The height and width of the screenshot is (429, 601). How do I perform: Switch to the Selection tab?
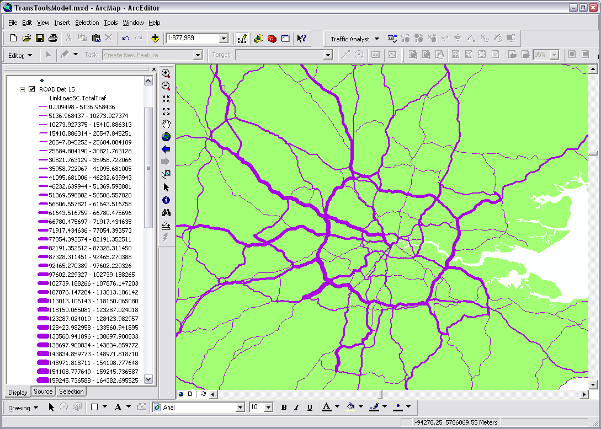click(71, 392)
